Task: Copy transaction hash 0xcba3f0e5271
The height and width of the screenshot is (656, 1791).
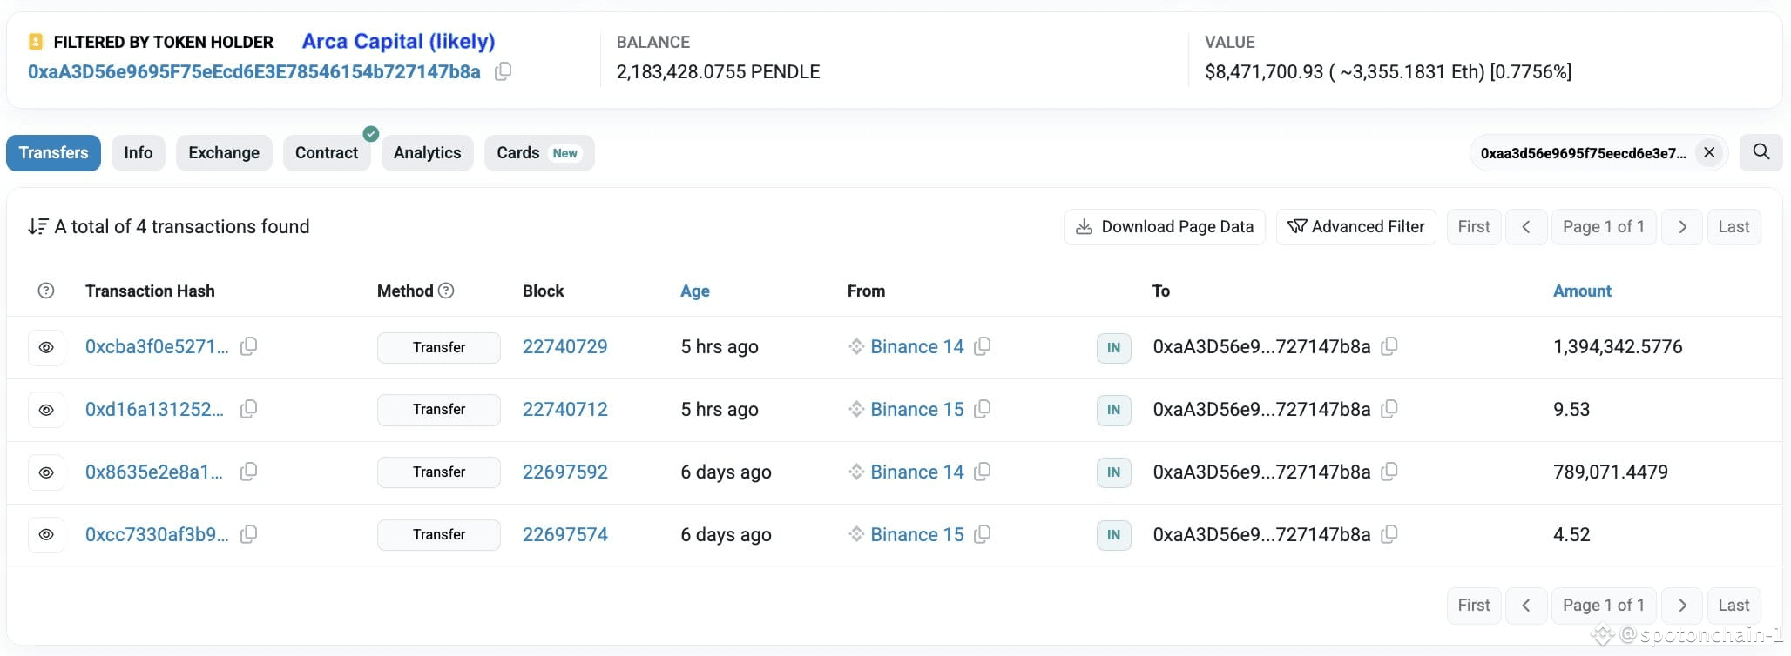Action: [x=248, y=346]
